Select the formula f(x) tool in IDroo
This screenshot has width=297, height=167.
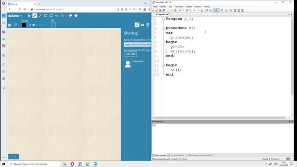[x=62, y=16]
